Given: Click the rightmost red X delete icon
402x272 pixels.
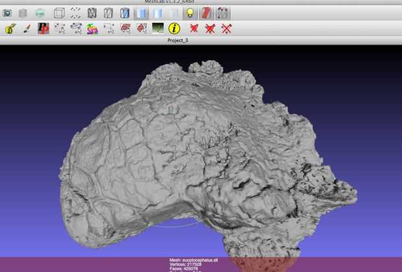Looking at the screenshot, I should 226,28.
